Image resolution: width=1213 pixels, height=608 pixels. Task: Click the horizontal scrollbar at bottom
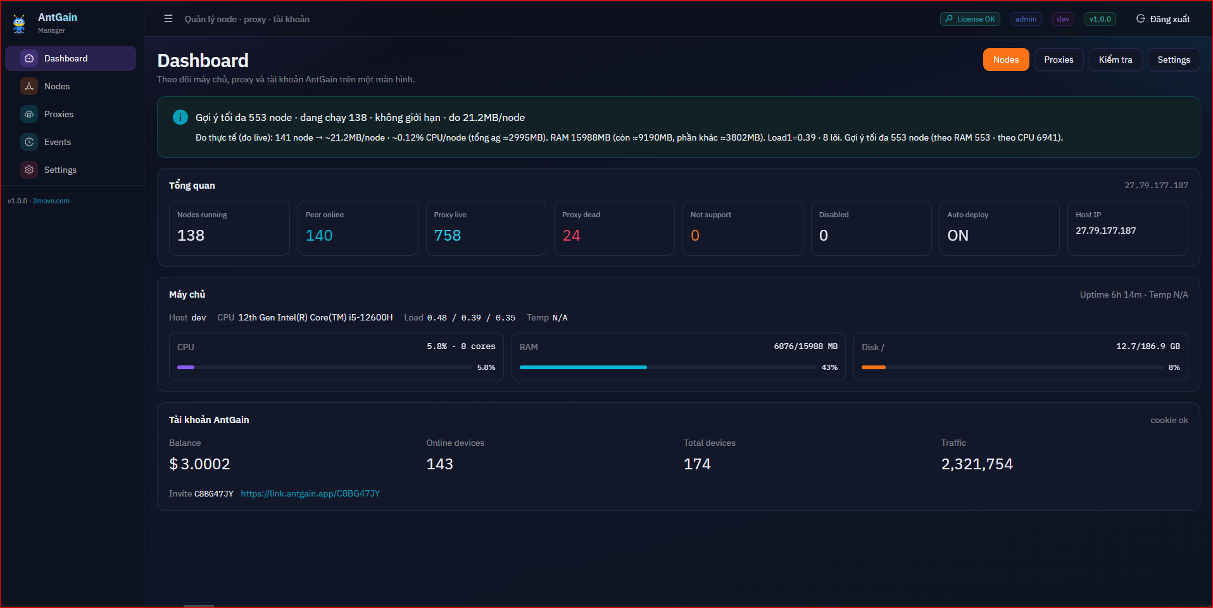coord(199,606)
